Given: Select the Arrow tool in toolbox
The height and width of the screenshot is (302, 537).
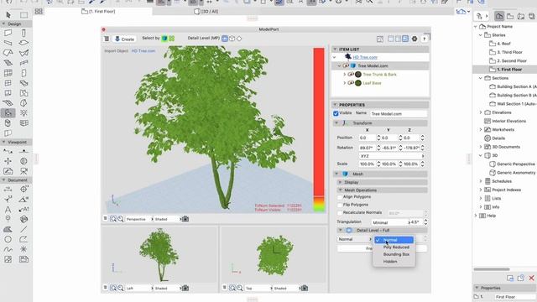Looking at the screenshot, I should pyautogui.click(x=8, y=15).
